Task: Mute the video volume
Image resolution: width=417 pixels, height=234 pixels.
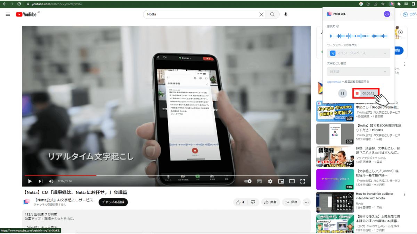Action: [x=51, y=181]
